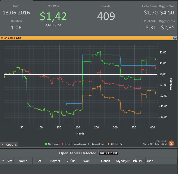Open the blue help question mark icon
Screen dimensions: 178x174
[175, 38]
